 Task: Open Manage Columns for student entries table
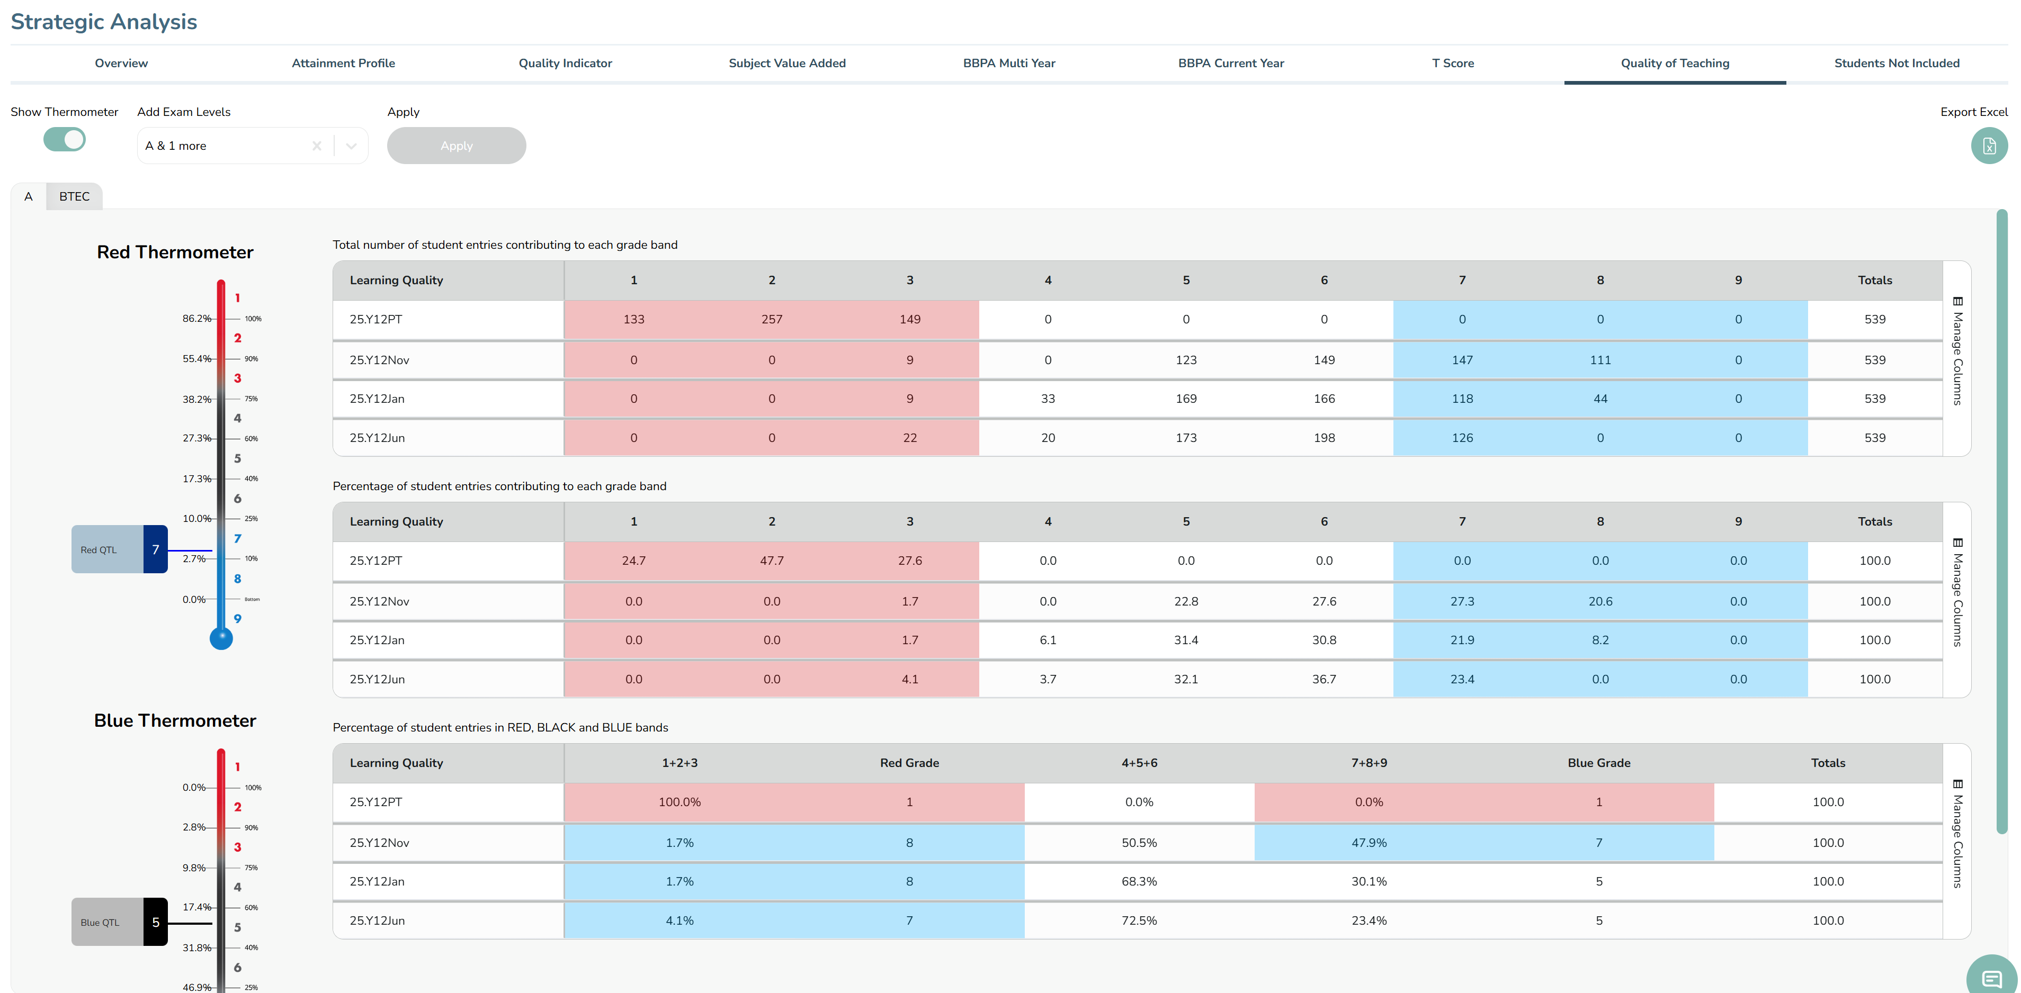1957,350
